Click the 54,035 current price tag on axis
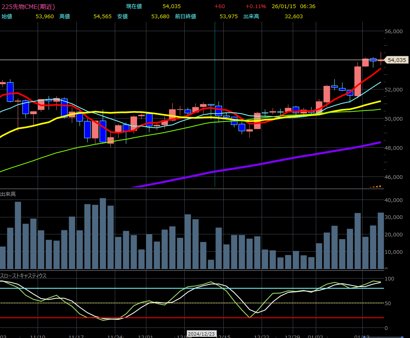This screenshot has height=338, width=410. [x=396, y=60]
